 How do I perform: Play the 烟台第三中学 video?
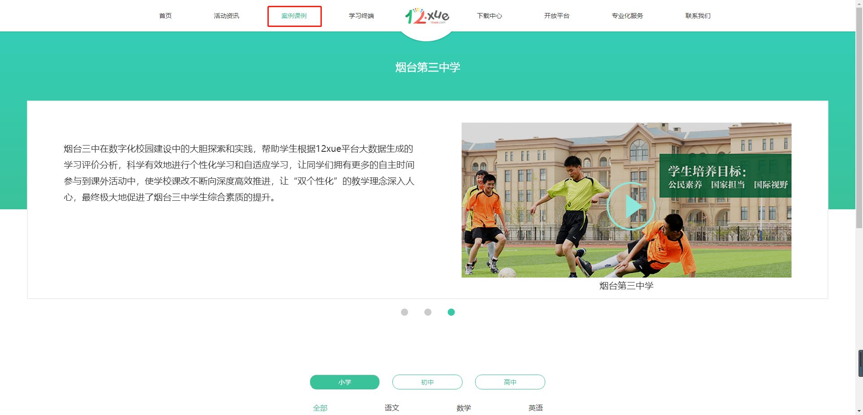coord(631,206)
